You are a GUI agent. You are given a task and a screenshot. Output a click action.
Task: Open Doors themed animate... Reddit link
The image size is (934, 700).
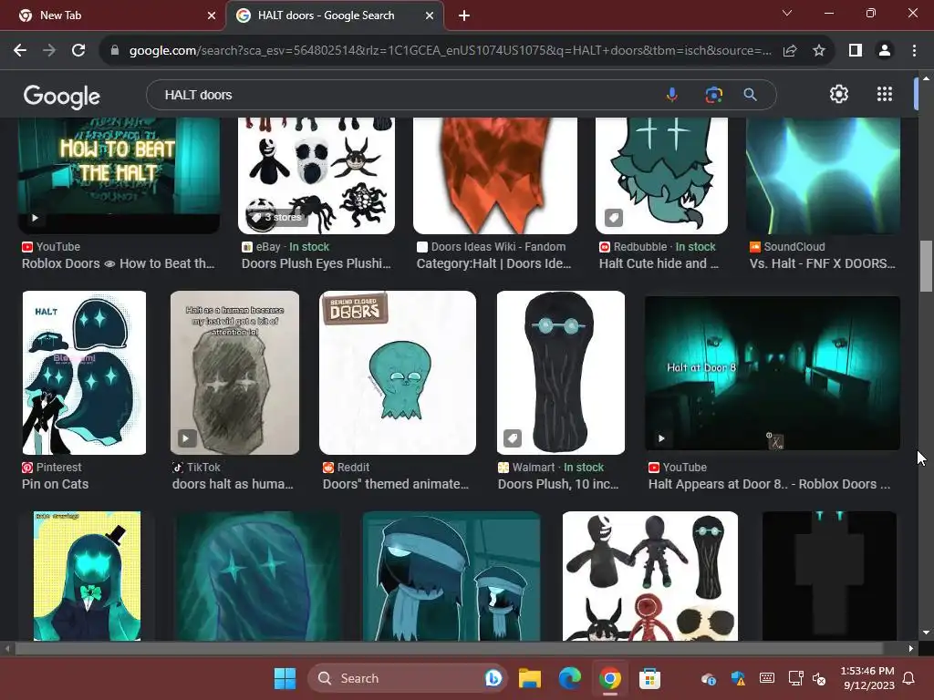click(396, 484)
